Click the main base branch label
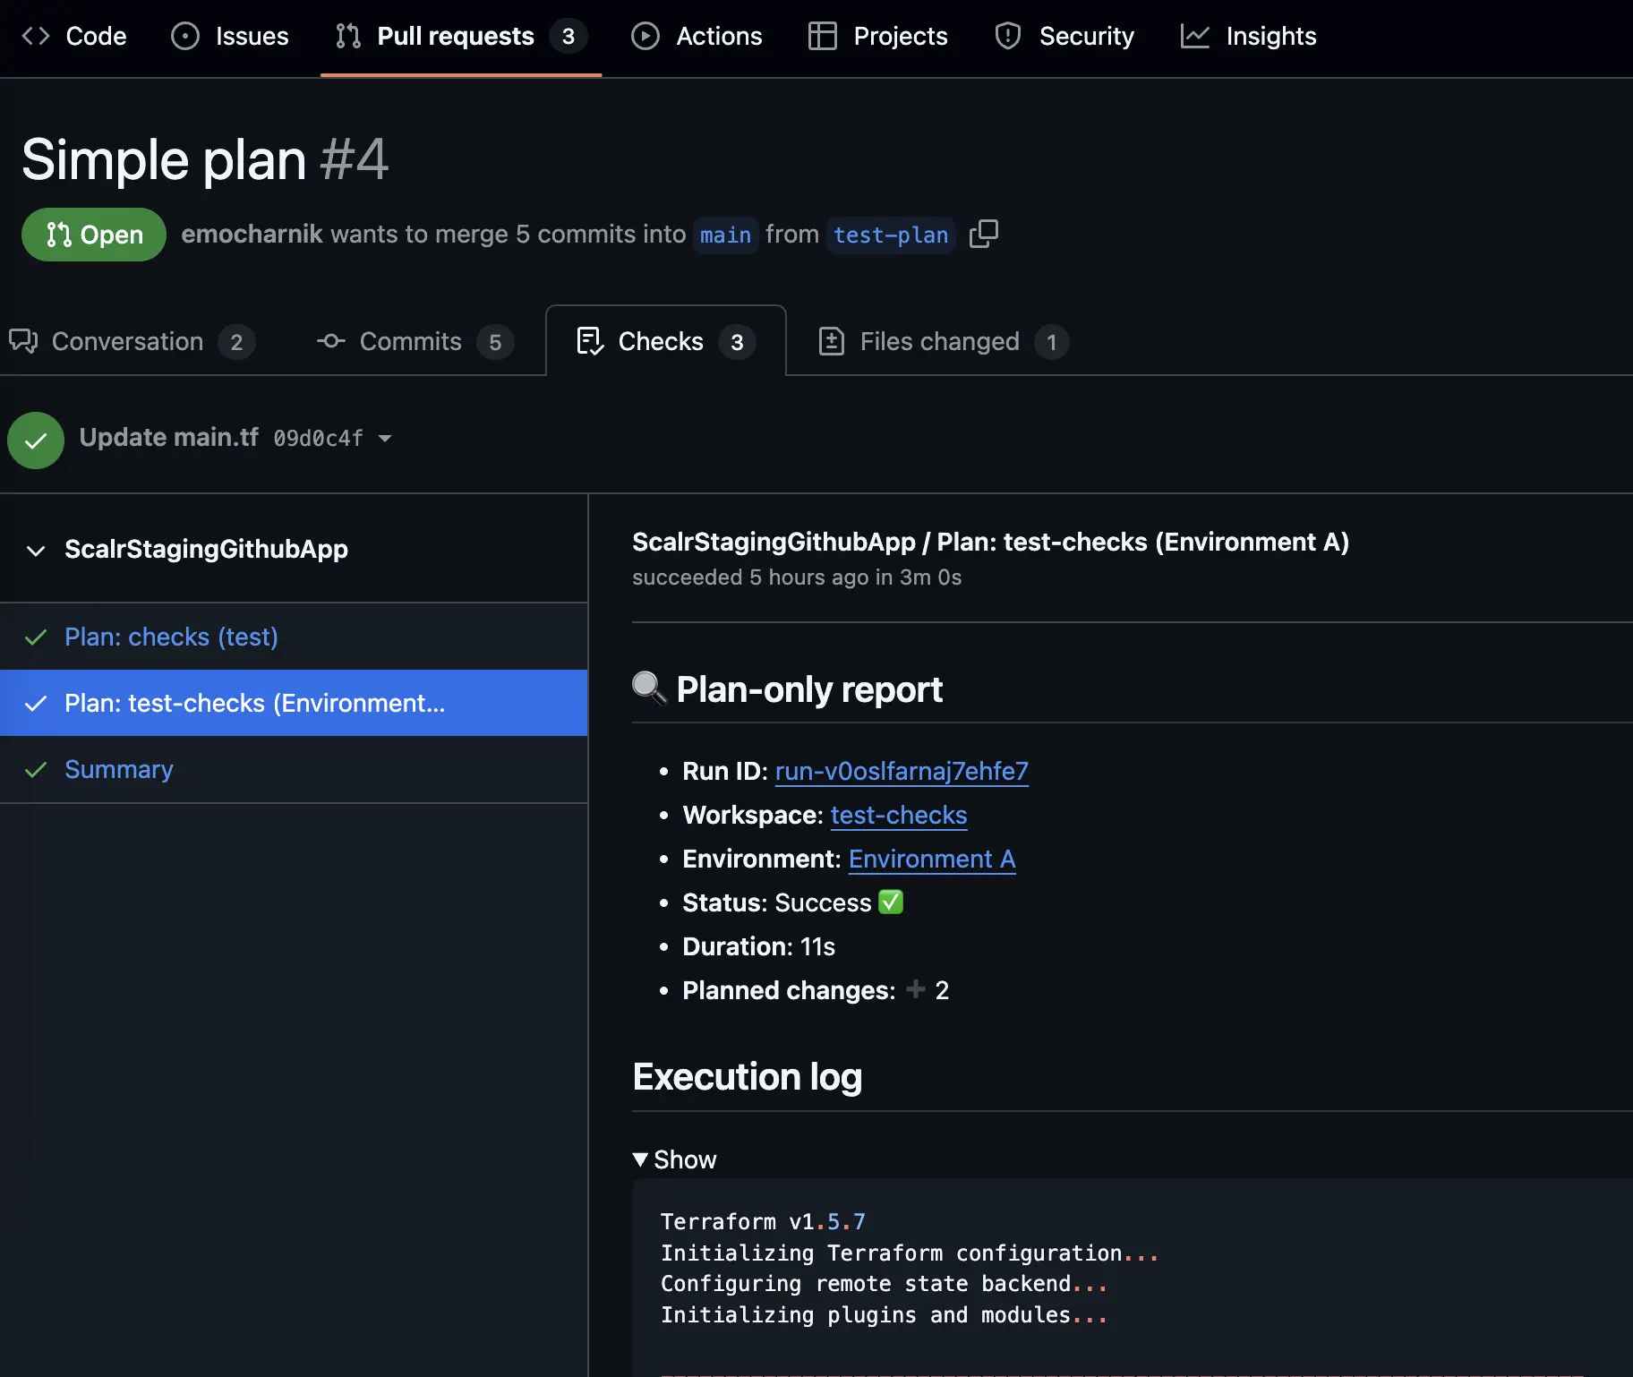The height and width of the screenshot is (1377, 1633). point(725,235)
